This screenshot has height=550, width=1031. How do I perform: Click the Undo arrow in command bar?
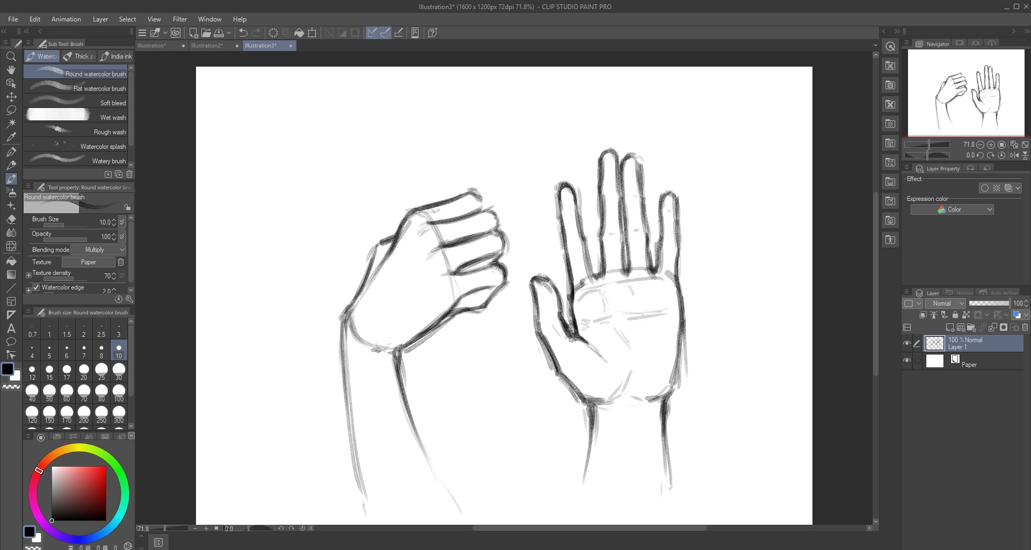coord(243,33)
